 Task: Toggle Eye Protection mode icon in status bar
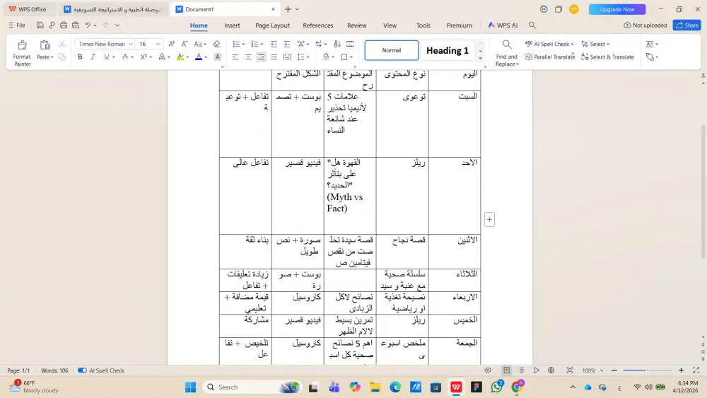click(488, 370)
